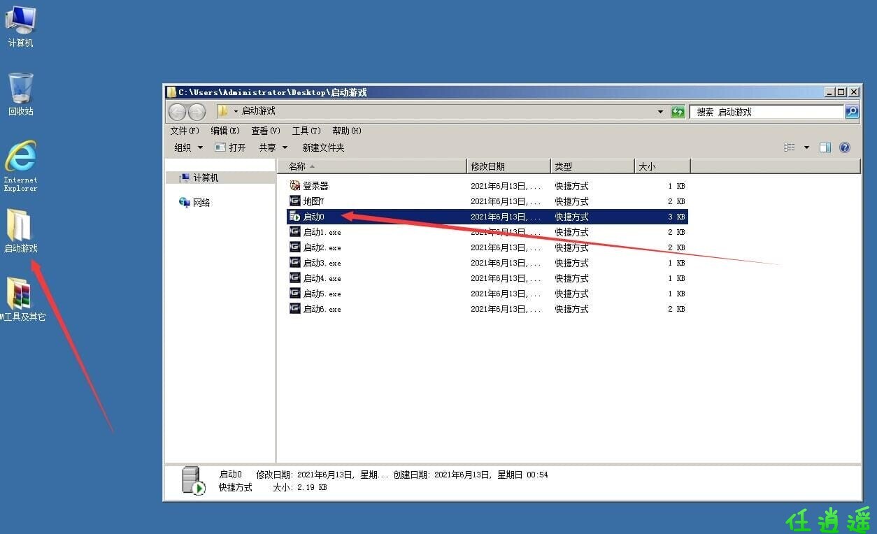This screenshot has height=534, width=877.
Task: Click inside the 搜索 启动游戏 search field
Action: pos(766,112)
